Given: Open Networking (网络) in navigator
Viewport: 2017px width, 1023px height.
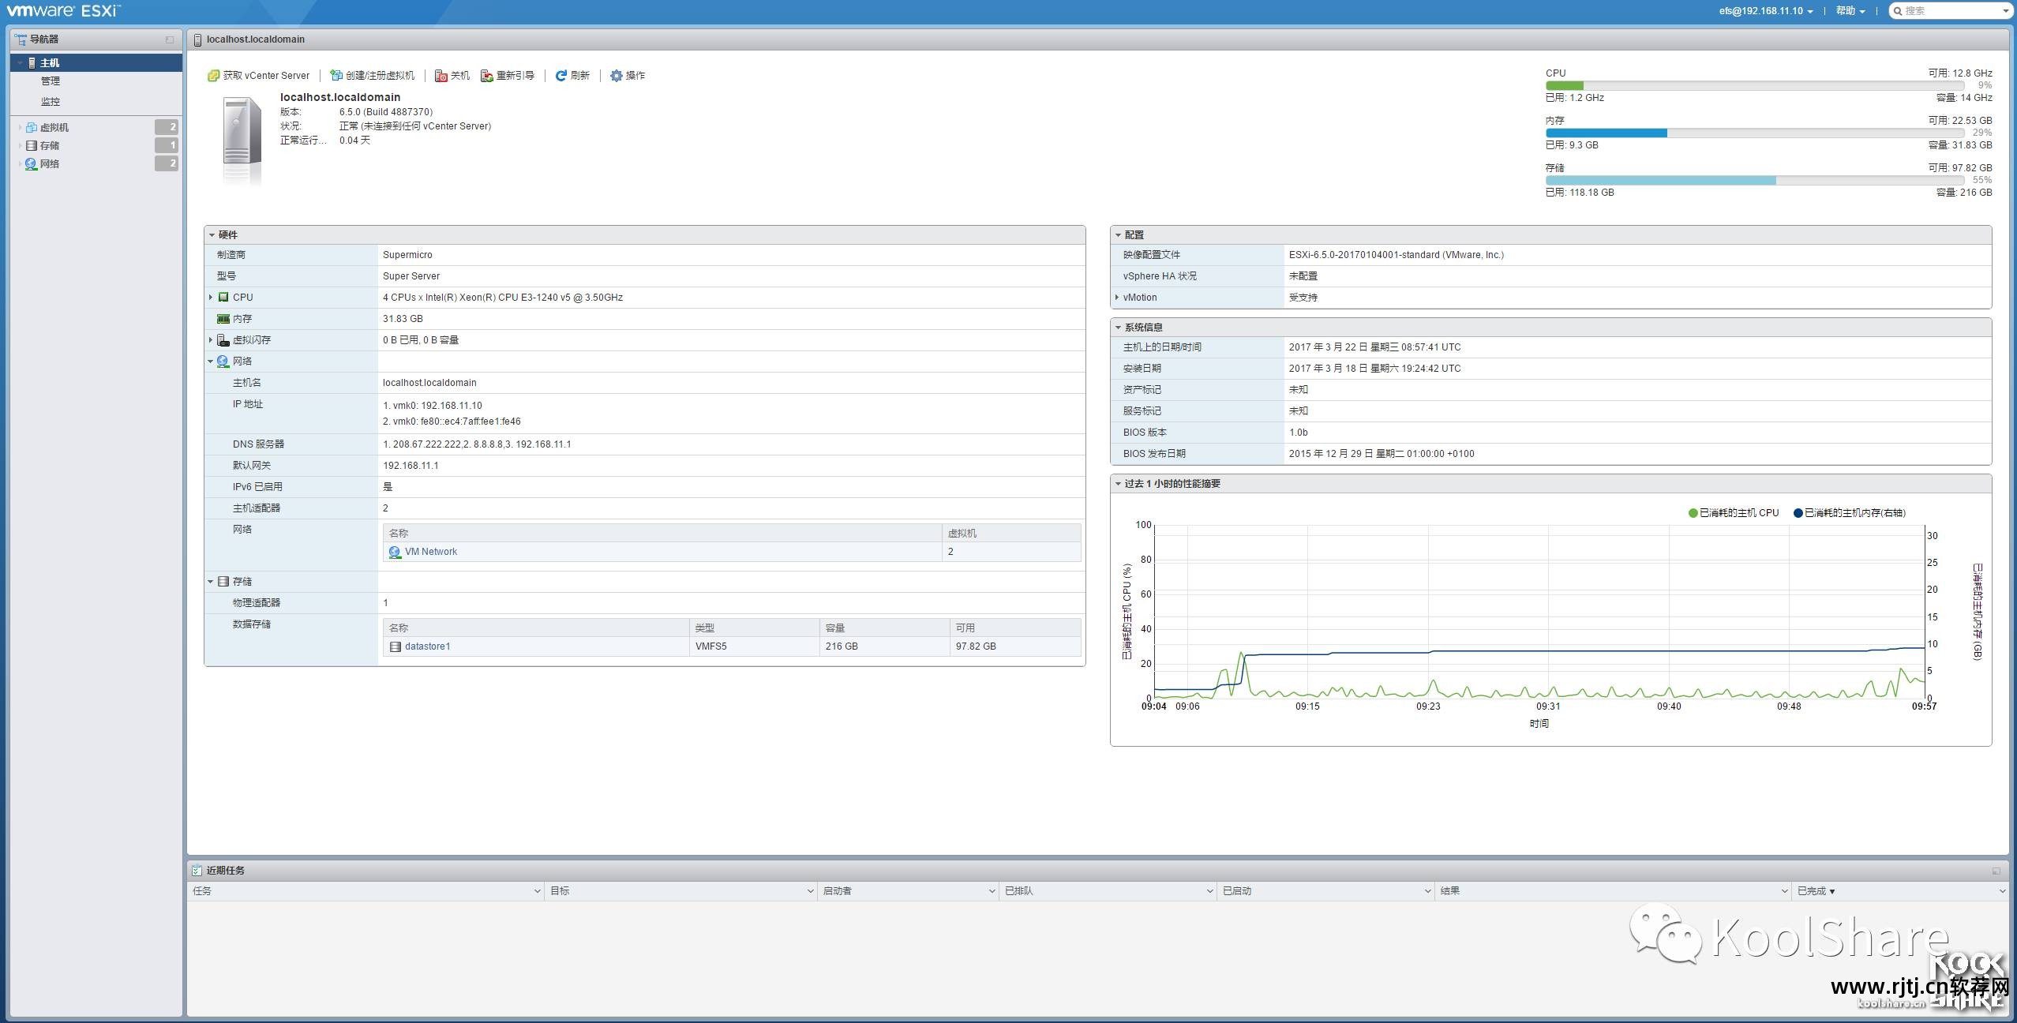Looking at the screenshot, I should click(x=50, y=164).
